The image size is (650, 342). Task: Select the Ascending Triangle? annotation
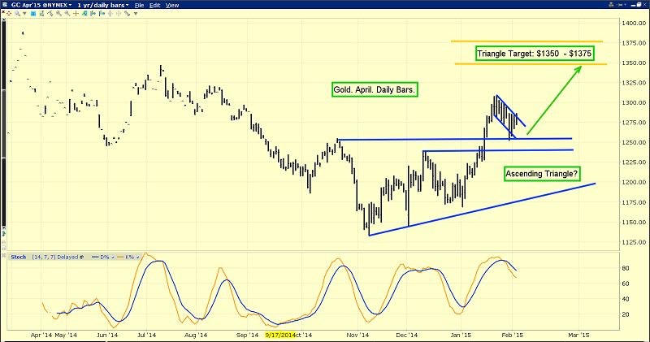click(x=542, y=174)
